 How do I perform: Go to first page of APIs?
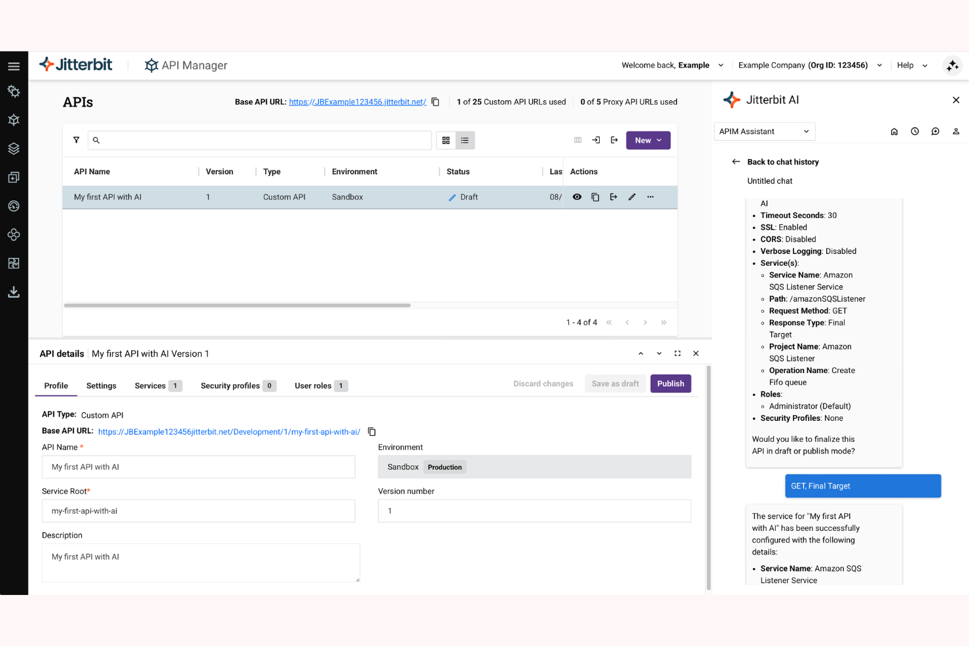(x=609, y=323)
